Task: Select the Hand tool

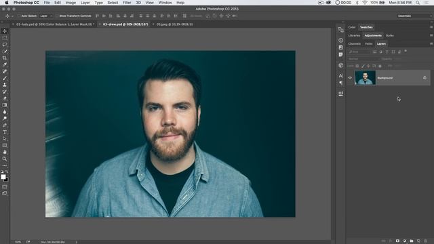Action: [x=5, y=152]
